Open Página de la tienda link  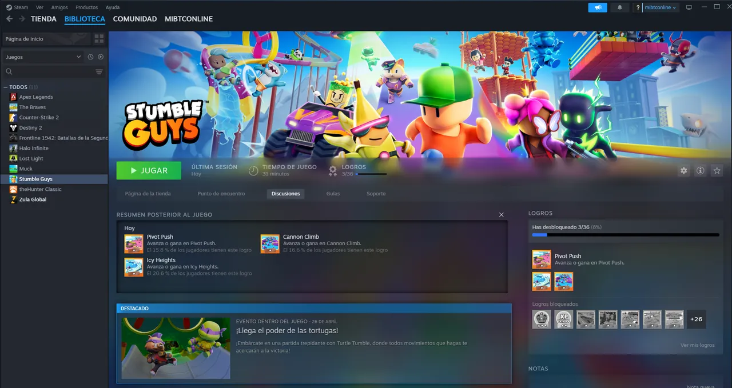(x=148, y=194)
